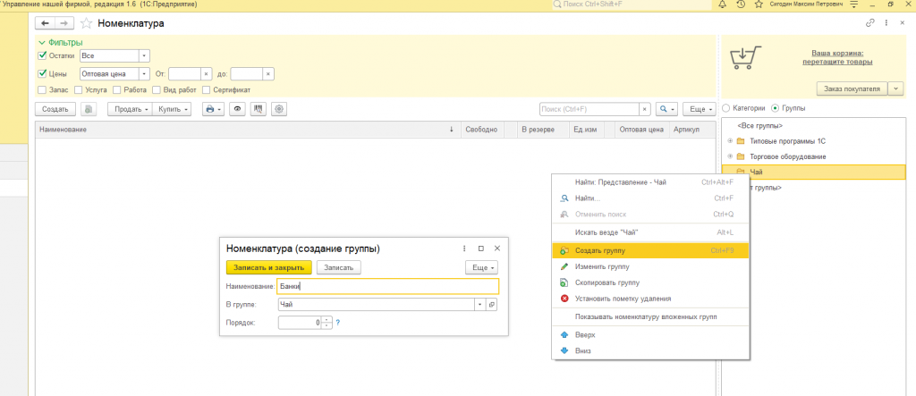Screen dimensions: 916x396
Task: Select the Группы radio button
Action: pyautogui.click(x=776, y=108)
